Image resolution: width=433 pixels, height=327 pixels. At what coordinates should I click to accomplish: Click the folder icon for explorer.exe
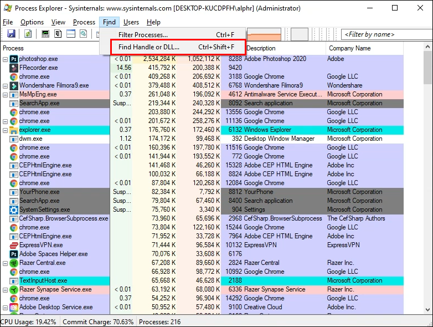tap(14, 130)
